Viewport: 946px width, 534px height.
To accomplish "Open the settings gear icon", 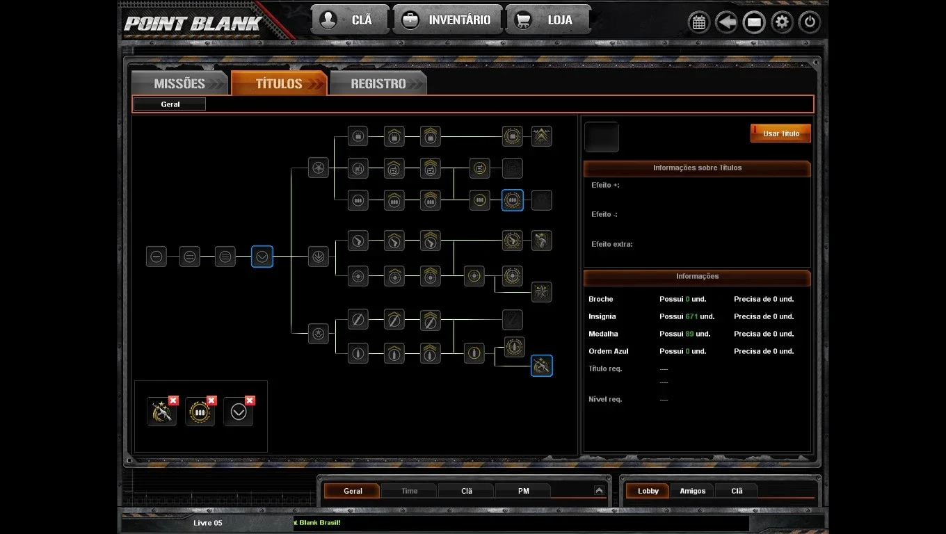I will point(782,22).
